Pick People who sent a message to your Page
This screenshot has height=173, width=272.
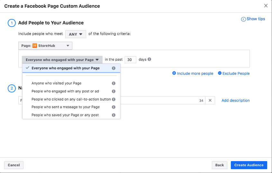point(71,107)
